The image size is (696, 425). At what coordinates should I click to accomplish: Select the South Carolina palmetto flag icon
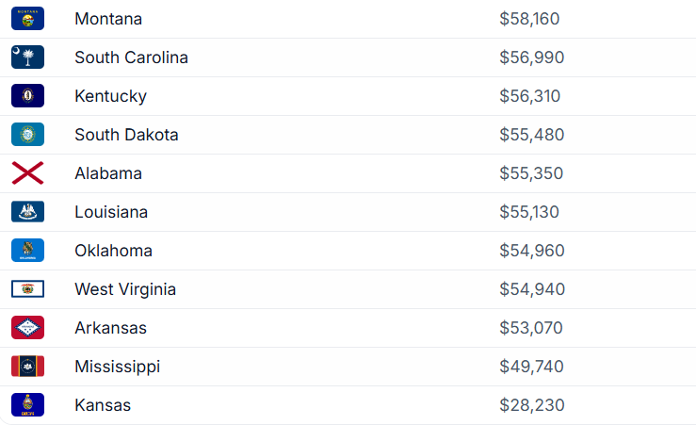(27, 57)
